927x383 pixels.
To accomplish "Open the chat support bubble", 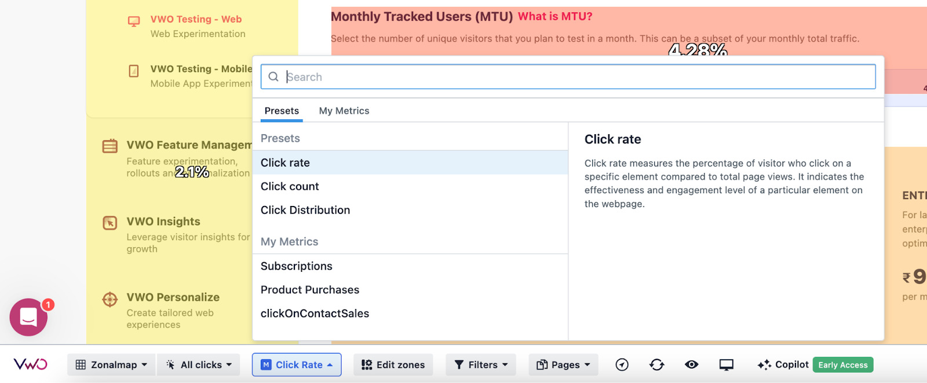I will [x=28, y=317].
